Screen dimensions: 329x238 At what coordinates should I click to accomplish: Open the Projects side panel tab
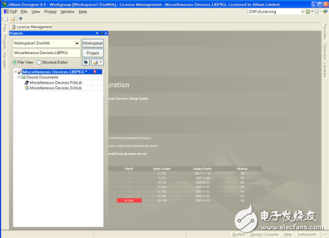point(4,42)
